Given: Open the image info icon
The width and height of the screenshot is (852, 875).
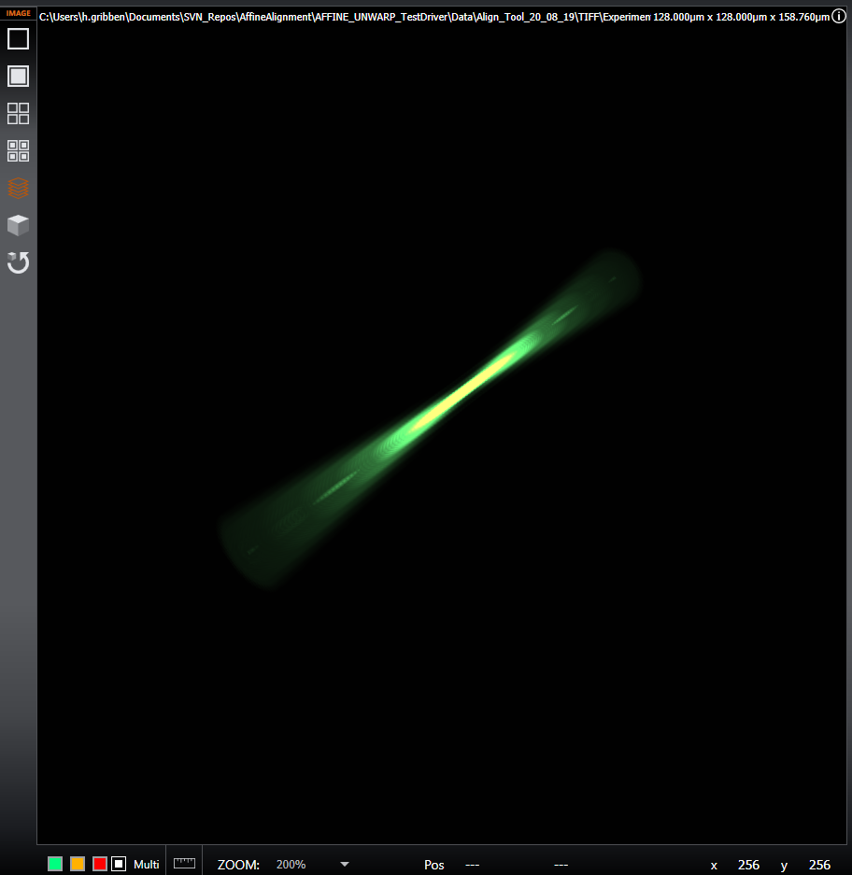Looking at the screenshot, I should [839, 18].
